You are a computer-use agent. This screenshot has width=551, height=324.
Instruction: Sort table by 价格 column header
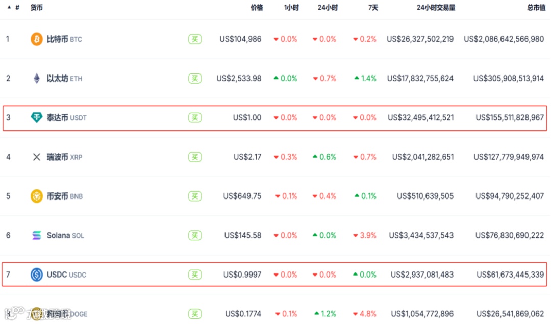[257, 8]
